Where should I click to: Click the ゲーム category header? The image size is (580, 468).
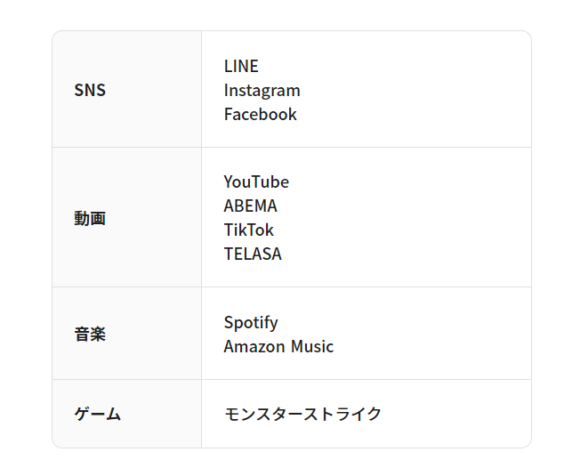click(x=98, y=414)
